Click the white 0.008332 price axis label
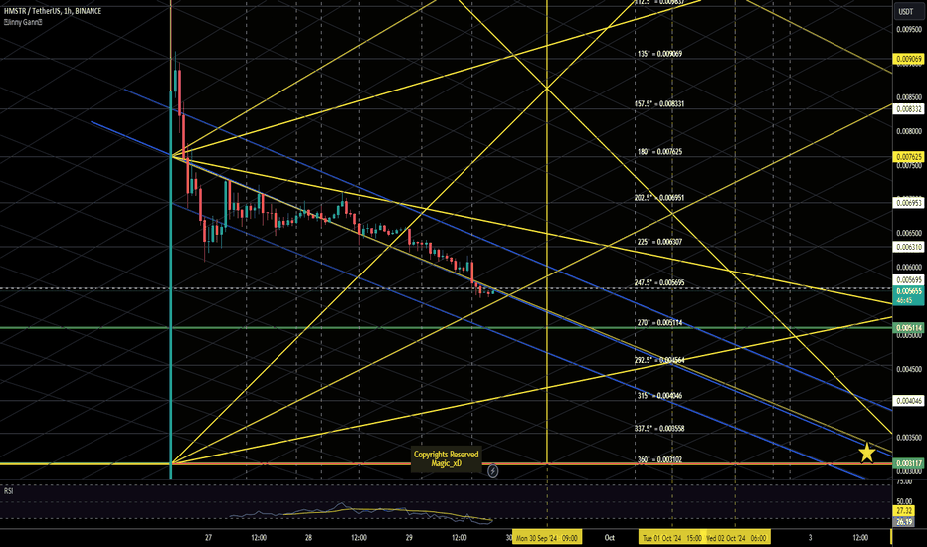The width and height of the screenshot is (927, 547). pyautogui.click(x=909, y=109)
